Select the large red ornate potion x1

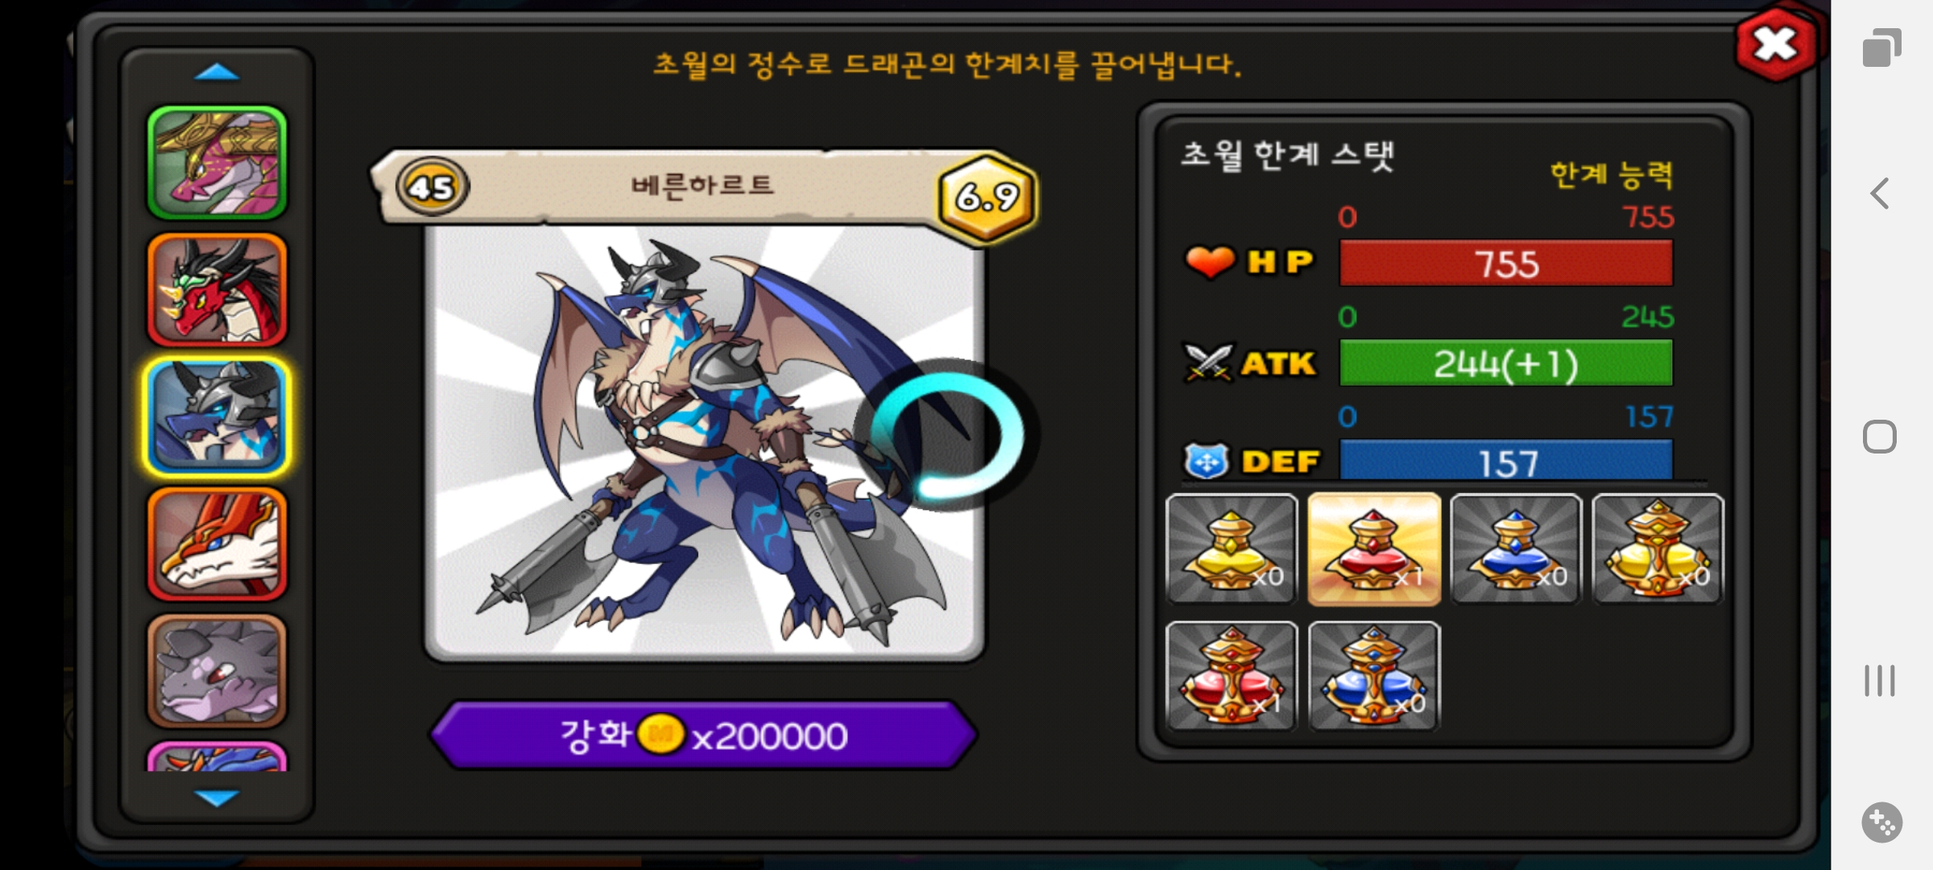click(1231, 676)
